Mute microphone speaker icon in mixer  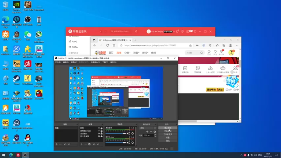[128, 143]
